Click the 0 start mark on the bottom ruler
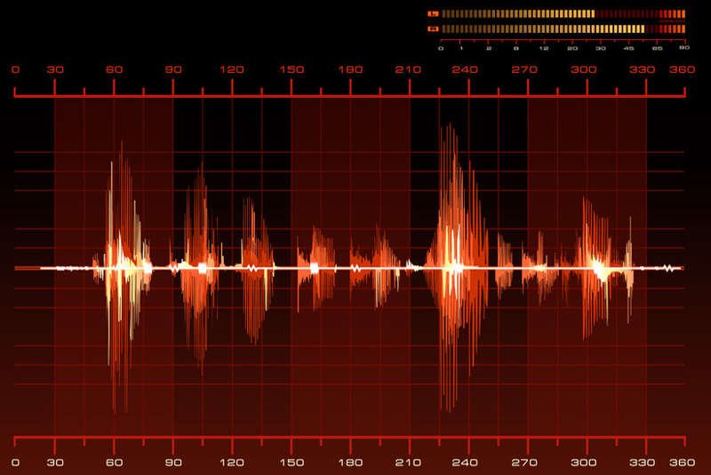Viewport: 711px width, 475px height. pyautogui.click(x=16, y=463)
